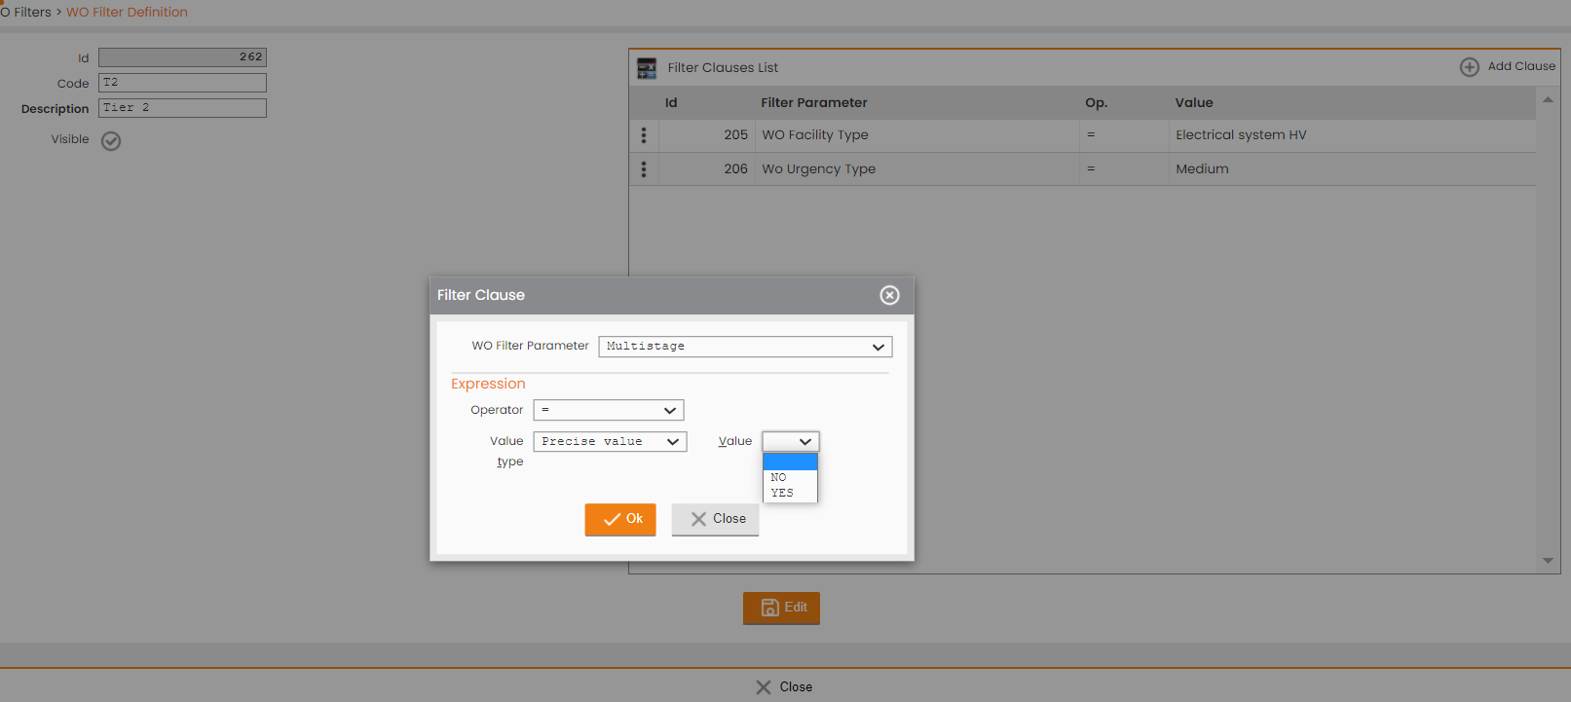Click the Wo Urgency Type cell

click(x=917, y=169)
